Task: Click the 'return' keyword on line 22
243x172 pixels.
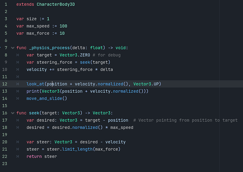Action: pyautogui.click(x=34, y=157)
